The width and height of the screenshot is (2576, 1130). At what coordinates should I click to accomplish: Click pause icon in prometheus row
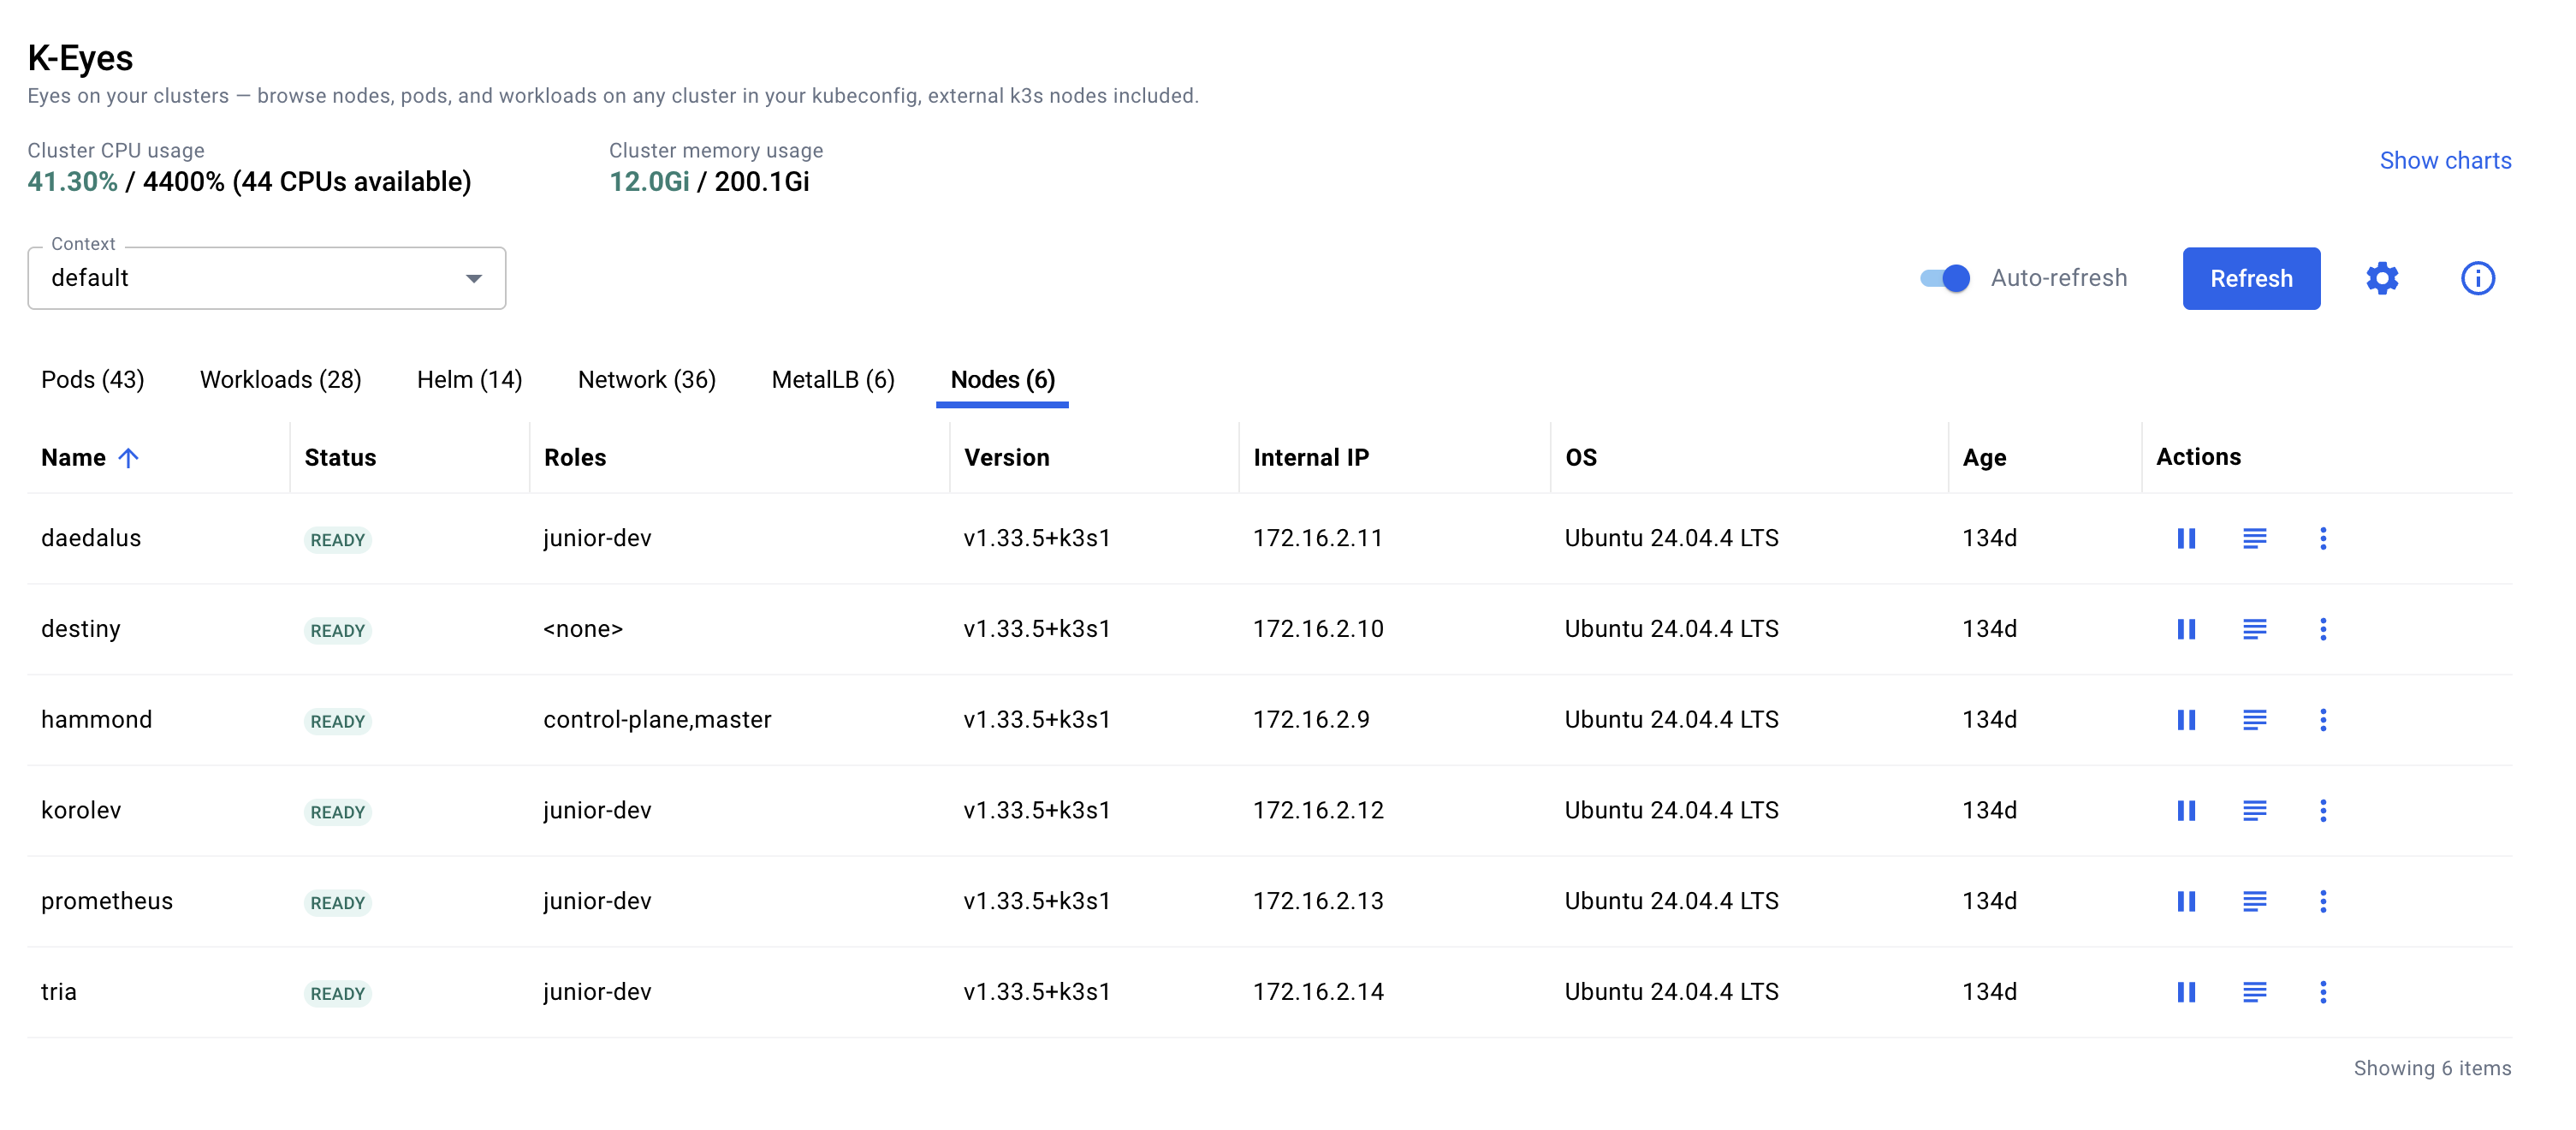[x=2186, y=902]
